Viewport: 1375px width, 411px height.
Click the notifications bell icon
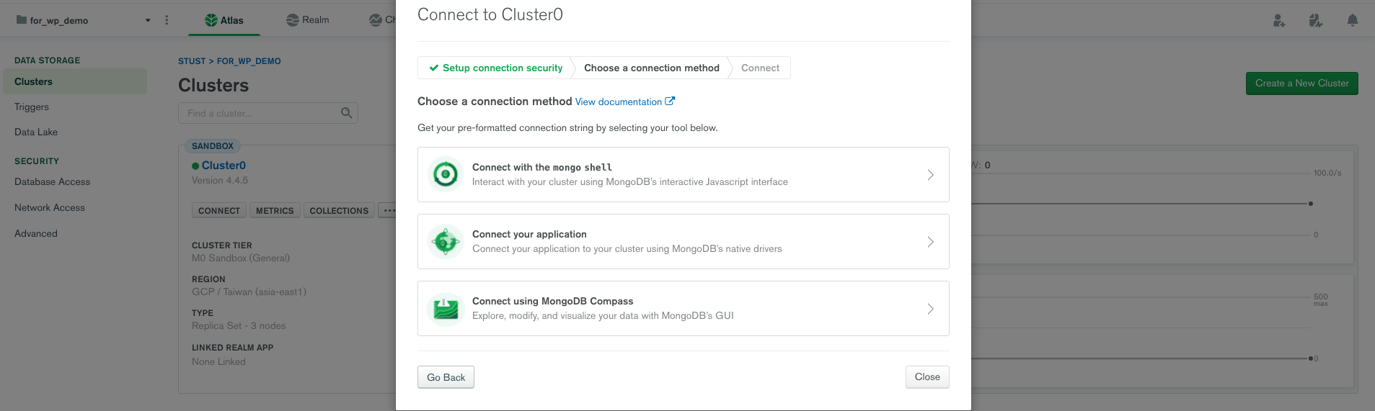1352,20
